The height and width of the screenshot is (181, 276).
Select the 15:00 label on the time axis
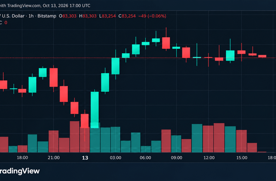point(242,158)
